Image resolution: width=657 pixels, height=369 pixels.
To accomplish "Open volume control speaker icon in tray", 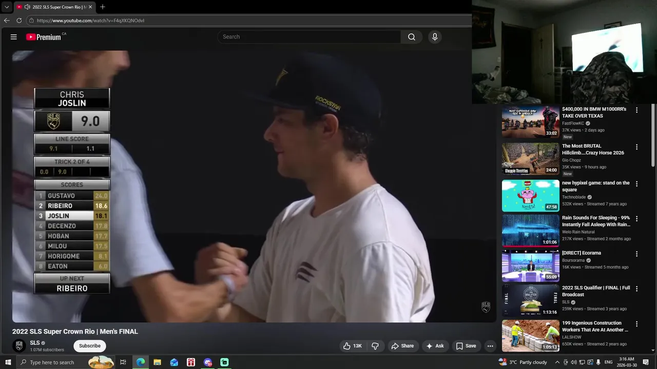I will (x=574, y=362).
